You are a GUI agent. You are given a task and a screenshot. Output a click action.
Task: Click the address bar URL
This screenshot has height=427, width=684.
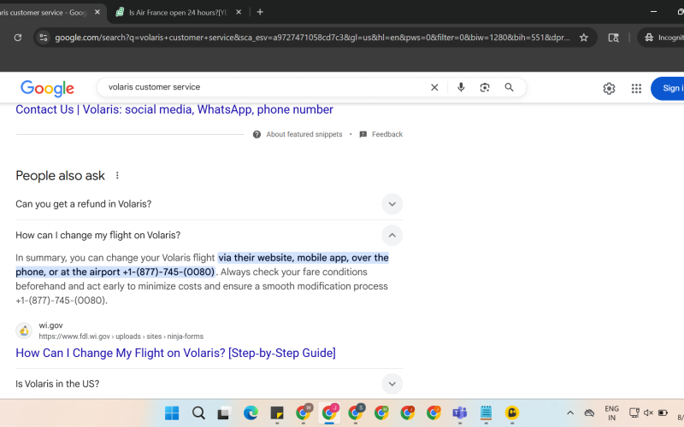click(x=312, y=38)
